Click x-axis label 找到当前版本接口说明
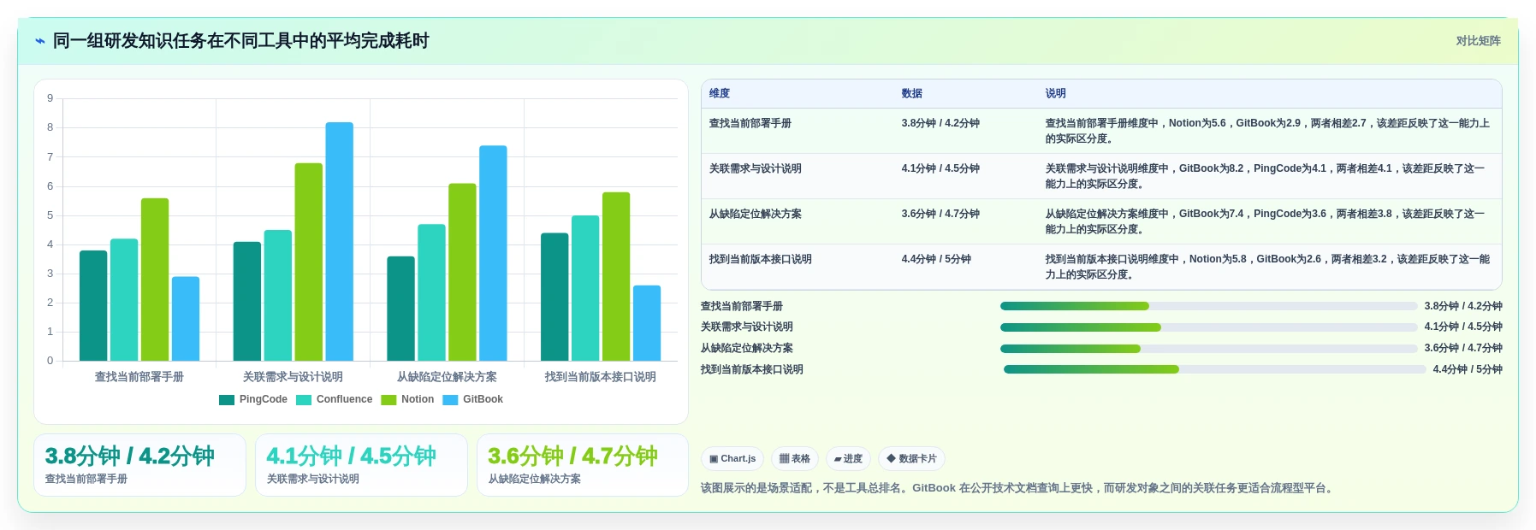 [601, 377]
